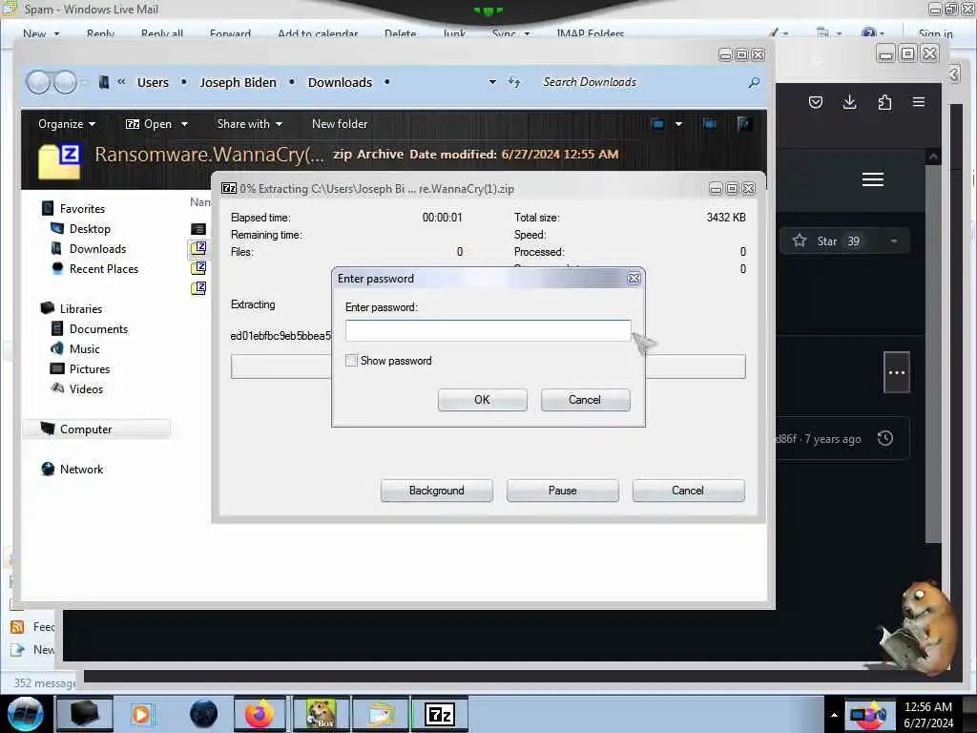Show hidden tray icons arrow
Viewport: 977px width, 733px height.
(834, 715)
